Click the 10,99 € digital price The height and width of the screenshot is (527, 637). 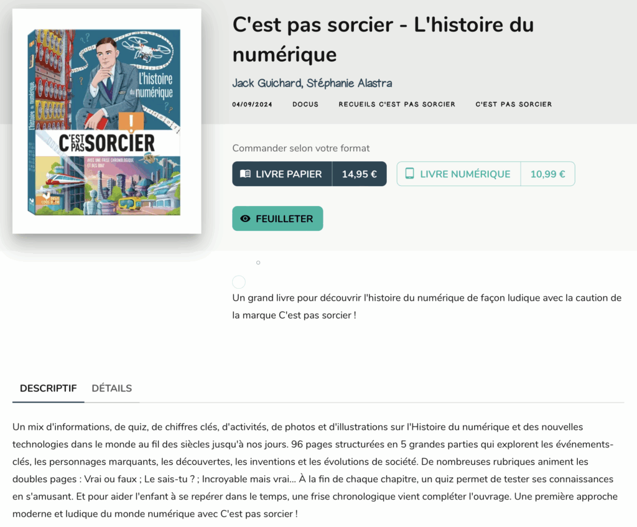tap(547, 174)
